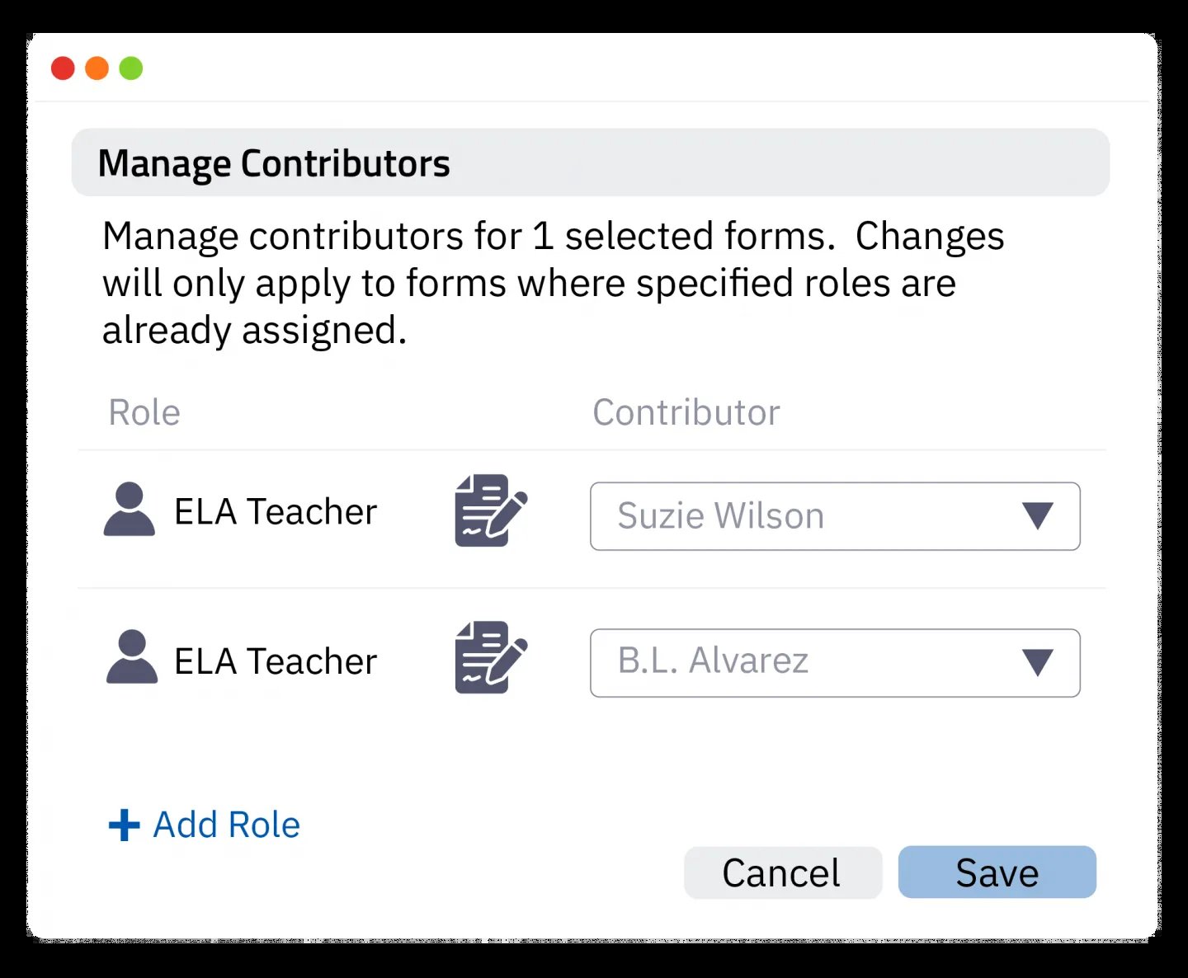
Task: Click the blue plus icon for Add Role
Action: pyautogui.click(x=124, y=825)
